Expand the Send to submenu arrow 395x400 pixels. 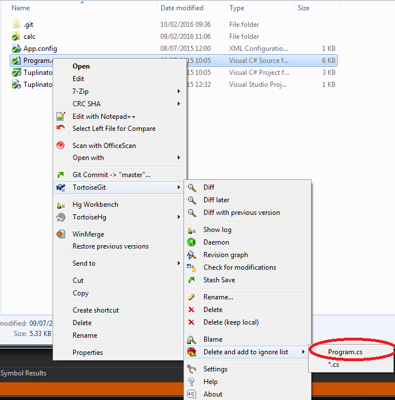coord(179,263)
